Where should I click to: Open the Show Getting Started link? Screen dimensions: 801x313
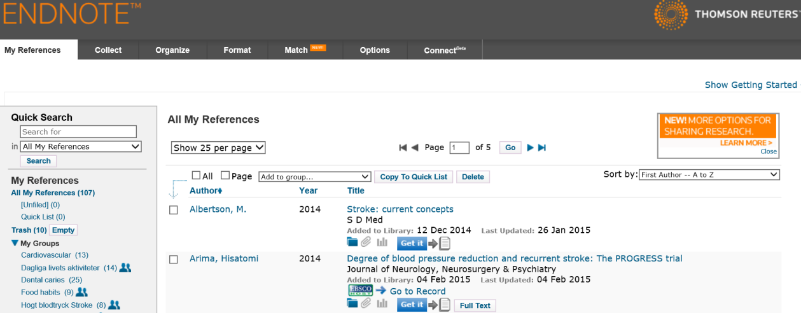coord(751,85)
